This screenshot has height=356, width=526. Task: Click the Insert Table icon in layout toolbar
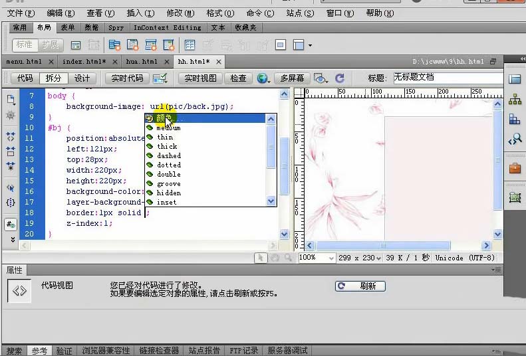tap(190, 45)
